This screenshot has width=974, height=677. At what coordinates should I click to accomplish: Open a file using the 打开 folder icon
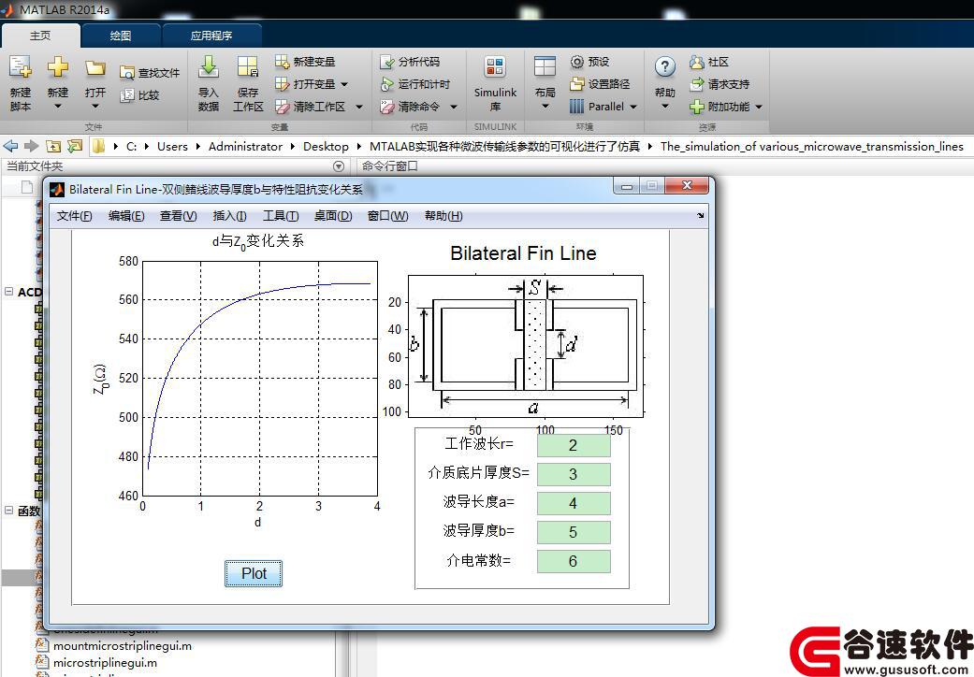click(95, 67)
